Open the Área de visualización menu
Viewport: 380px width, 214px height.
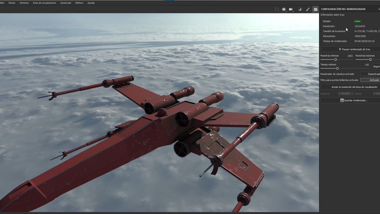[x=44, y=3]
